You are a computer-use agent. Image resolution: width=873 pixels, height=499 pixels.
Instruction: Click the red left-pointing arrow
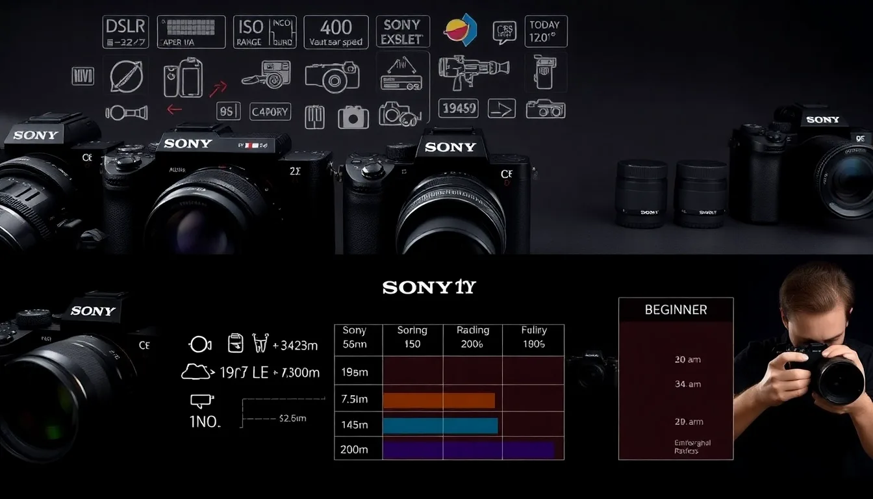point(174,109)
